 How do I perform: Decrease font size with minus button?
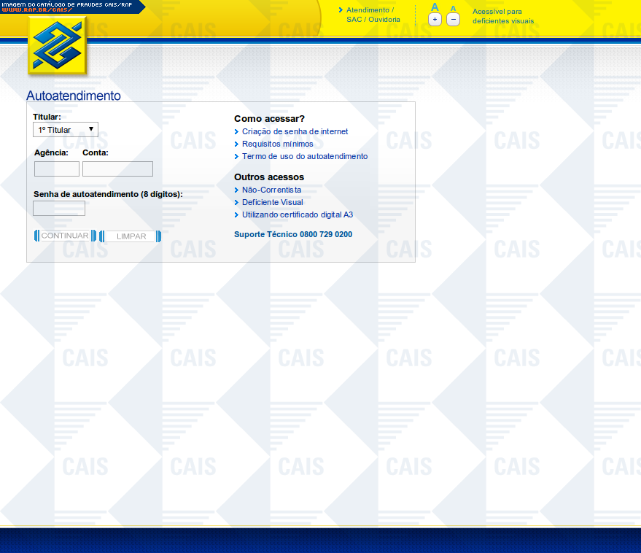(453, 20)
